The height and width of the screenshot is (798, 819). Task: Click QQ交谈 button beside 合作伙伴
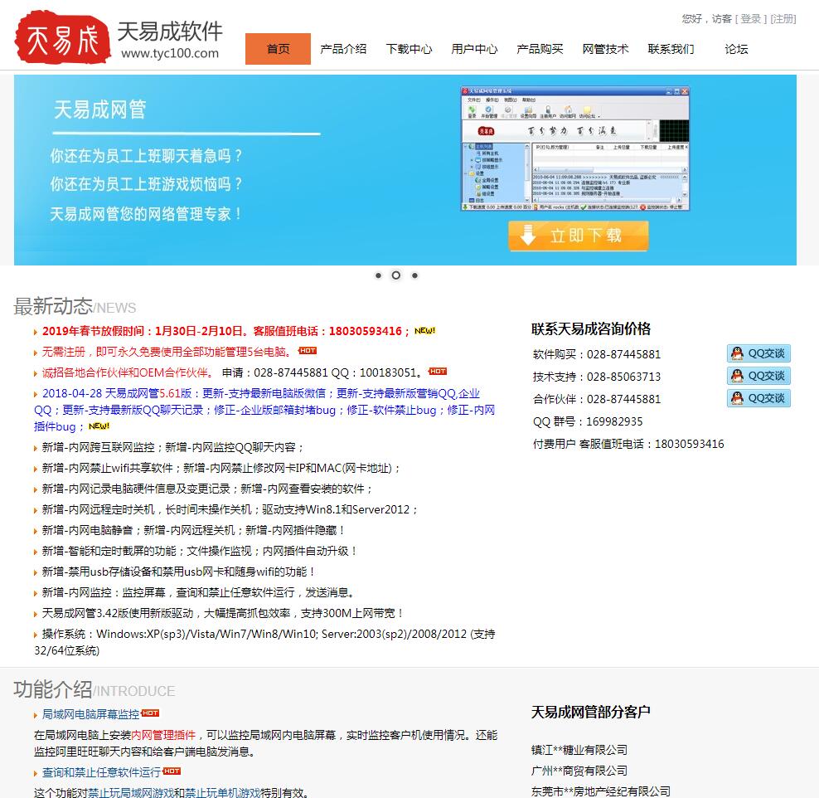759,398
